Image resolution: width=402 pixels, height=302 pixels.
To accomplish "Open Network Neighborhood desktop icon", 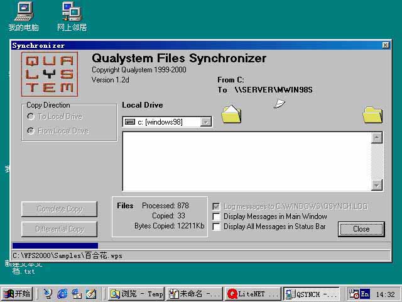I will pyautogui.click(x=72, y=11).
